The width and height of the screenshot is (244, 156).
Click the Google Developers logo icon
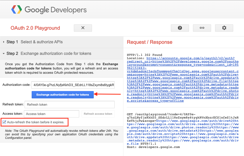(17, 10)
